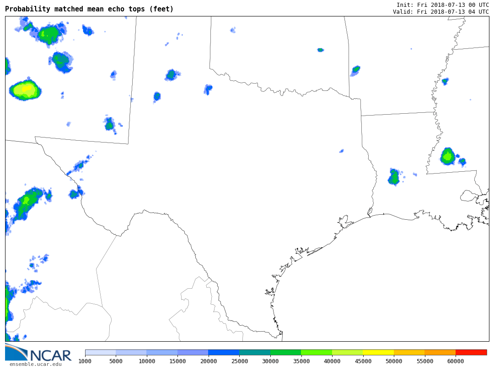This screenshot has width=494, height=370.
Task: Select the teal swatch between 25000 and 30000
Action: (255, 352)
